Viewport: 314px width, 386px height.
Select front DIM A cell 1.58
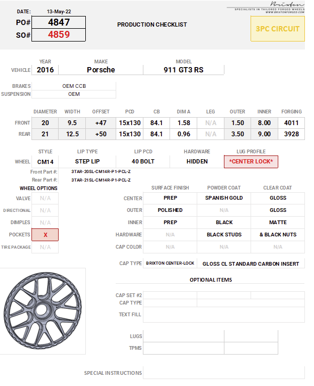point(183,123)
